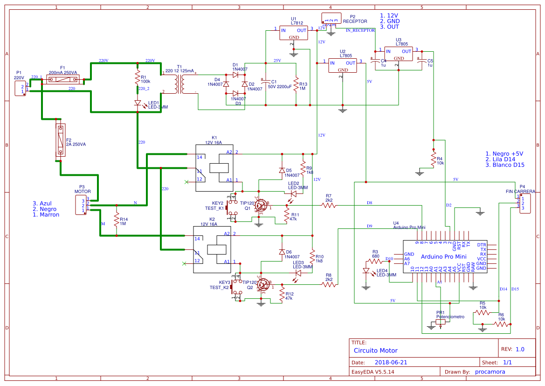Select the Q1 TIP120 transistor symbol
Viewport: 545px width, 386px height.
pos(262,206)
